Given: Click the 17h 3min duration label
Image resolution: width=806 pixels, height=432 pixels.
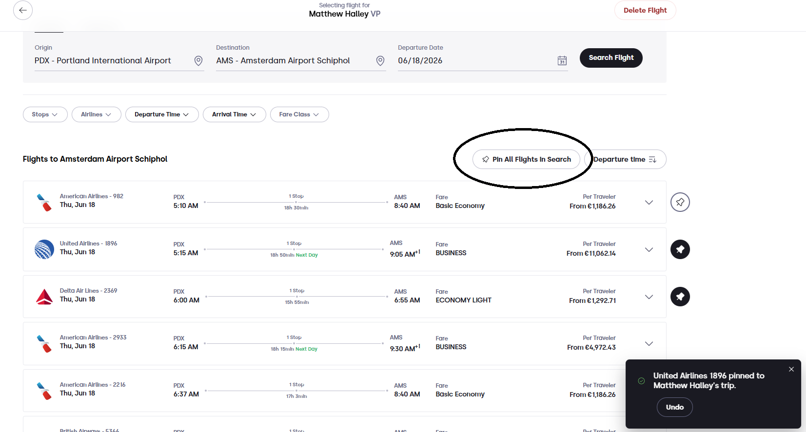Looking at the screenshot, I should (296, 396).
